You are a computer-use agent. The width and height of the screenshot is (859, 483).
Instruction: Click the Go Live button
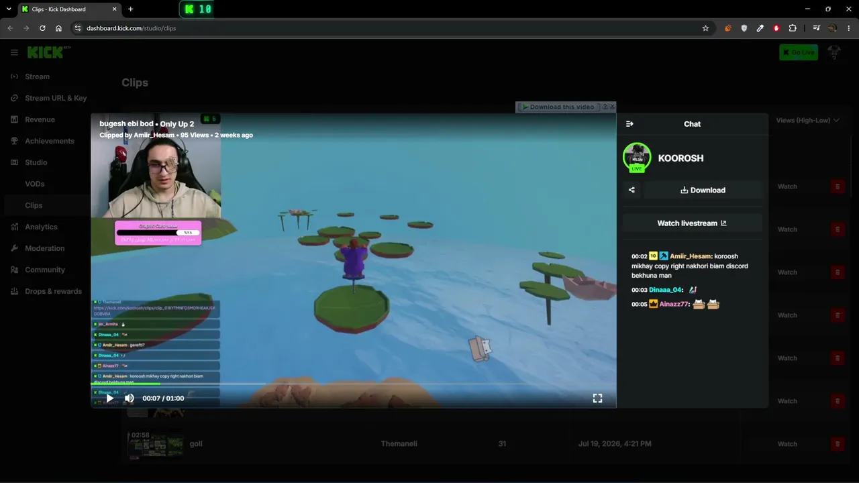[799, 52]
